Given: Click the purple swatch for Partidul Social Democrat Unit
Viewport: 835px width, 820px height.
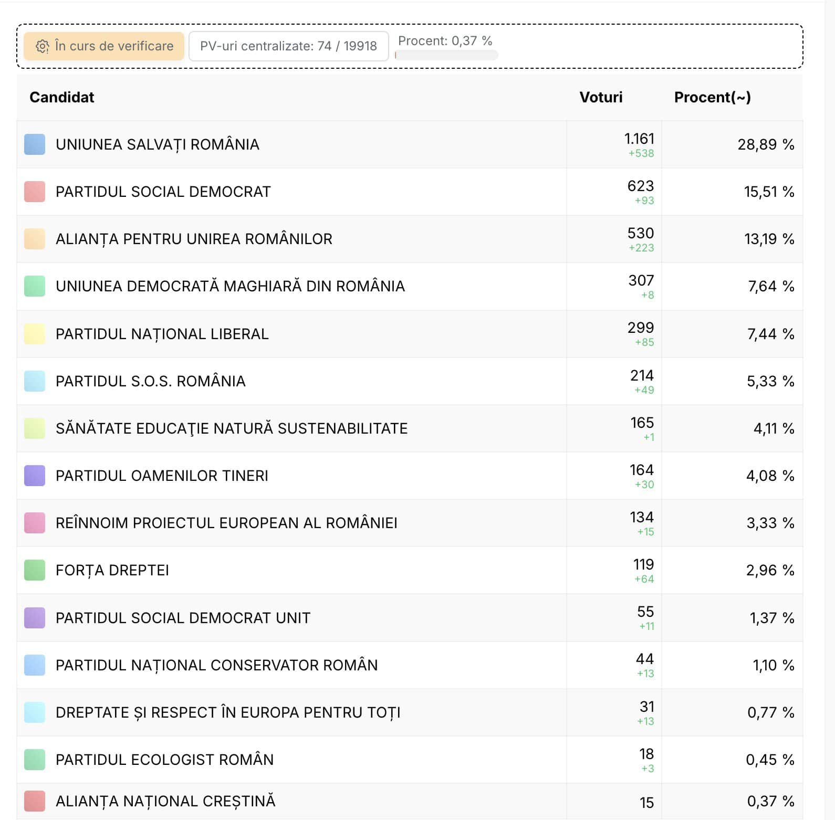Looking at the screenshot, I should coord(35,618).
